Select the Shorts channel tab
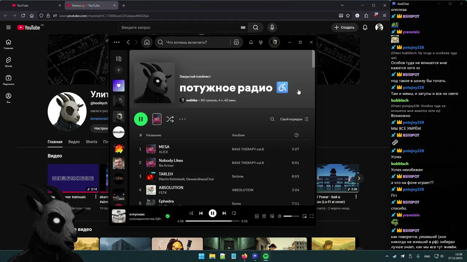Screen dimensions: 467x262 click(x=92, y=142)
